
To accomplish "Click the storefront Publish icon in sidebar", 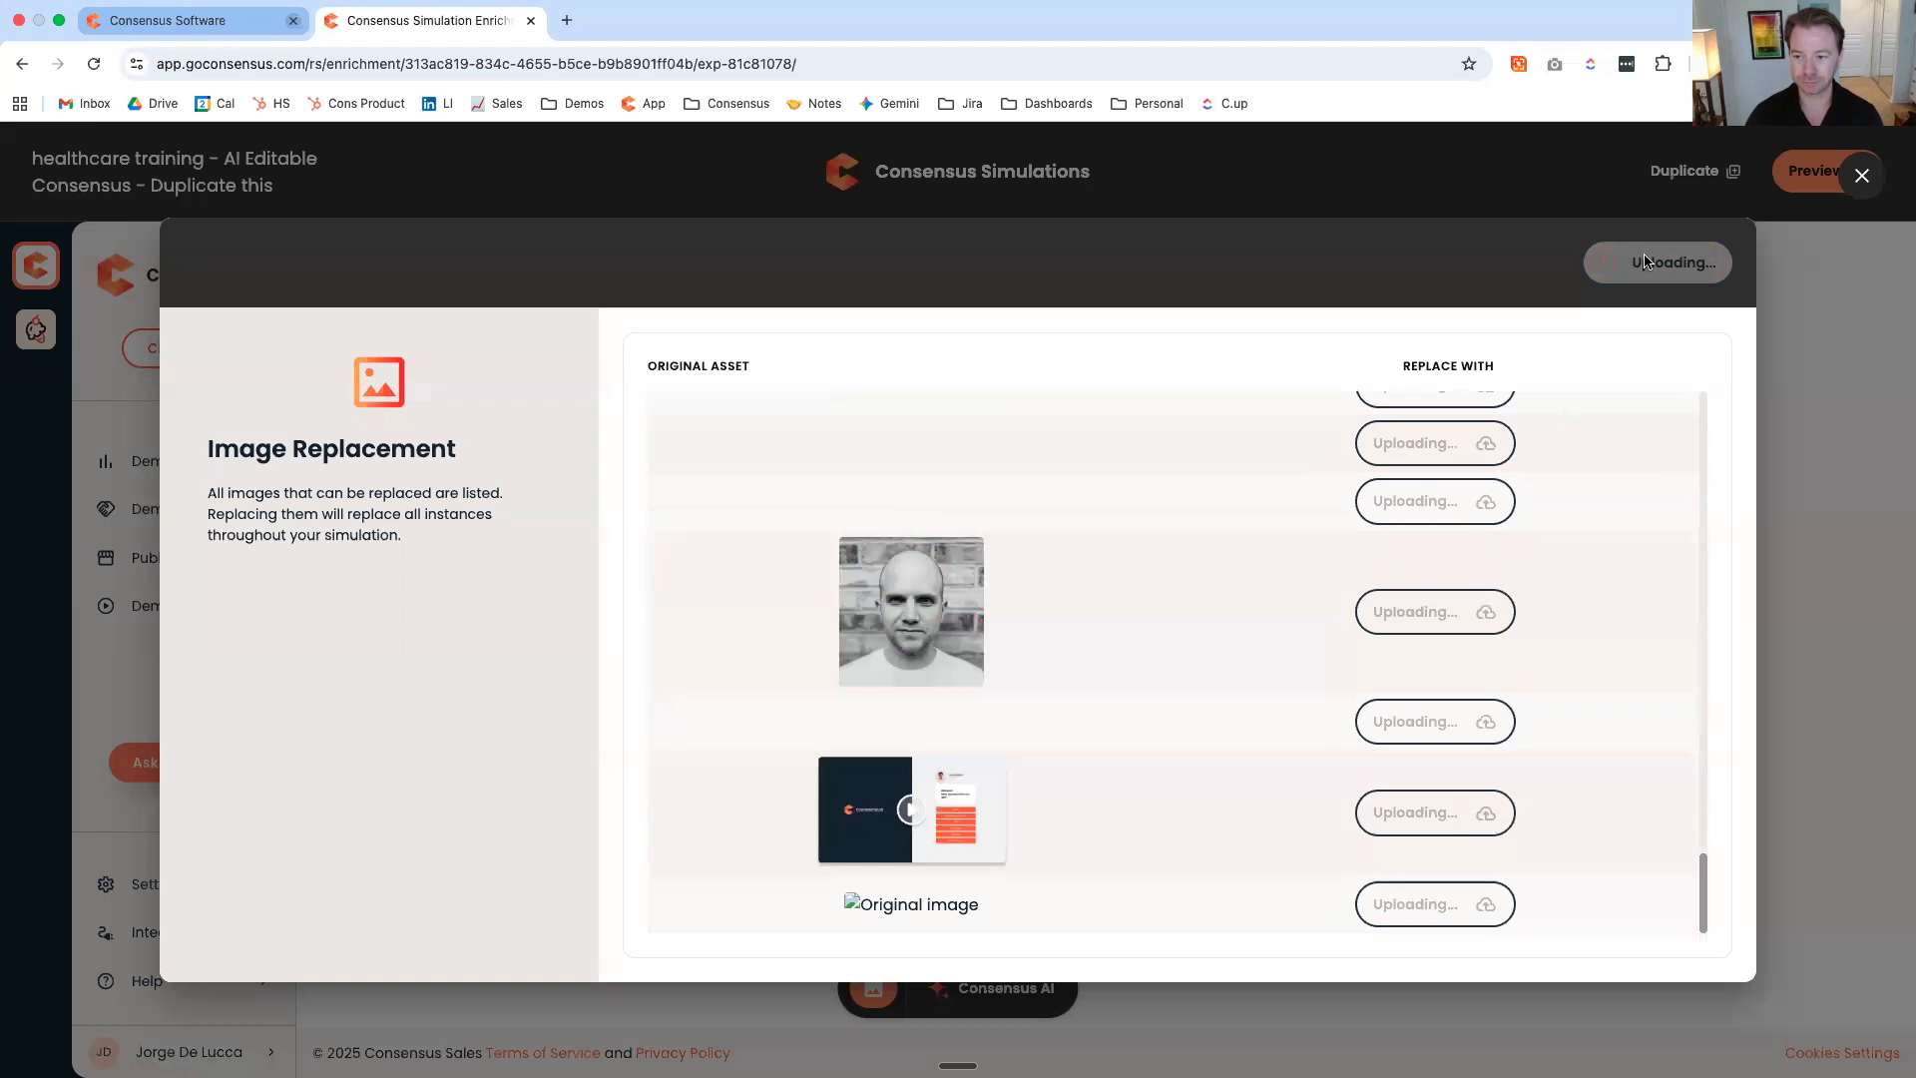I will point(107,557).
